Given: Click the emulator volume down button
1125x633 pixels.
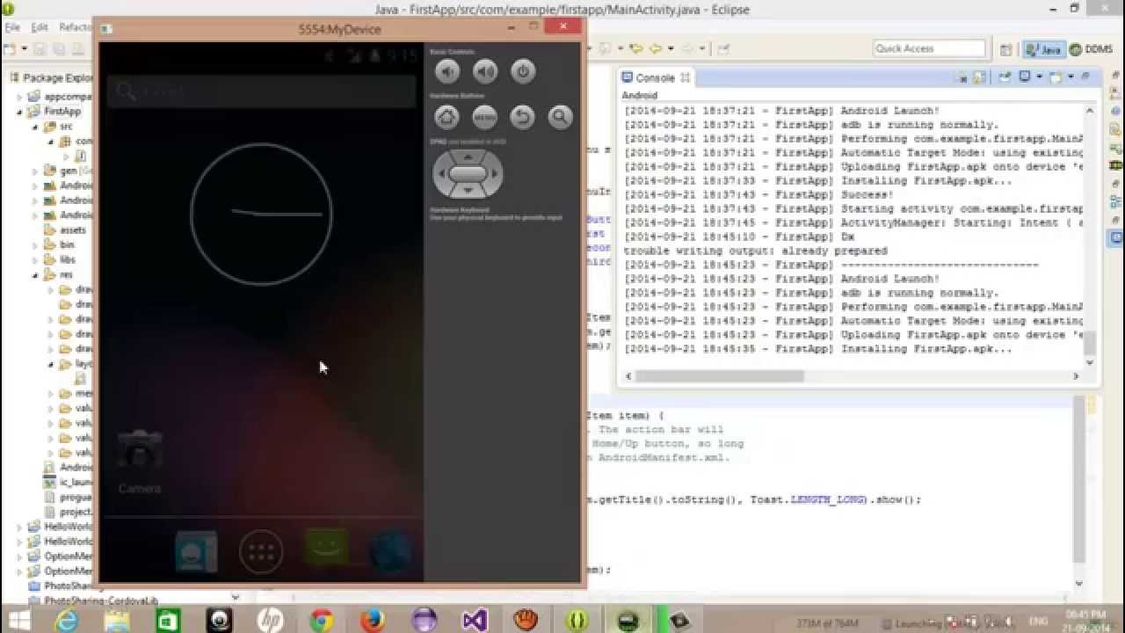Looking at the screenshot, I should point(447,72).
